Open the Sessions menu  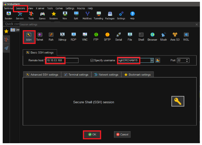coord(20,8)
